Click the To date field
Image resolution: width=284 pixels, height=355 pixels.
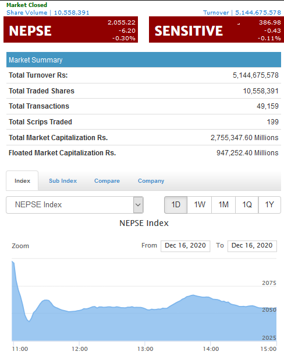(x=252, y=246)
